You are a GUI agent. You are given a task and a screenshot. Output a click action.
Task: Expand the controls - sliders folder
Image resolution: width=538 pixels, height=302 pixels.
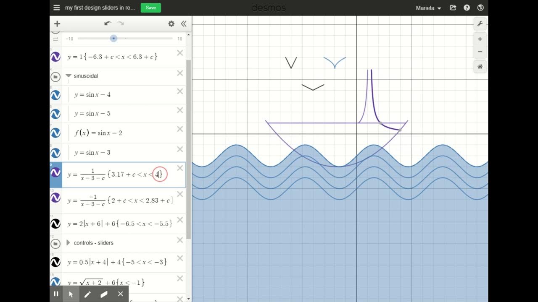68,242
